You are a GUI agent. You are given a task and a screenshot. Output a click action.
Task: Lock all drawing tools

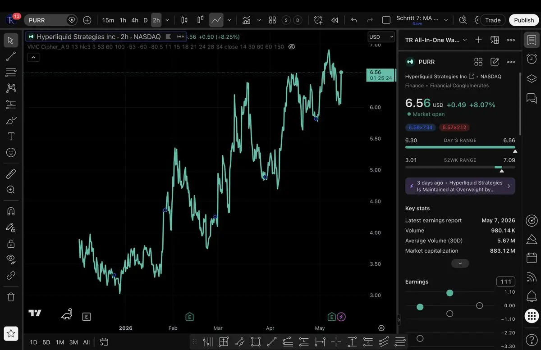click(x=11, y=243)
